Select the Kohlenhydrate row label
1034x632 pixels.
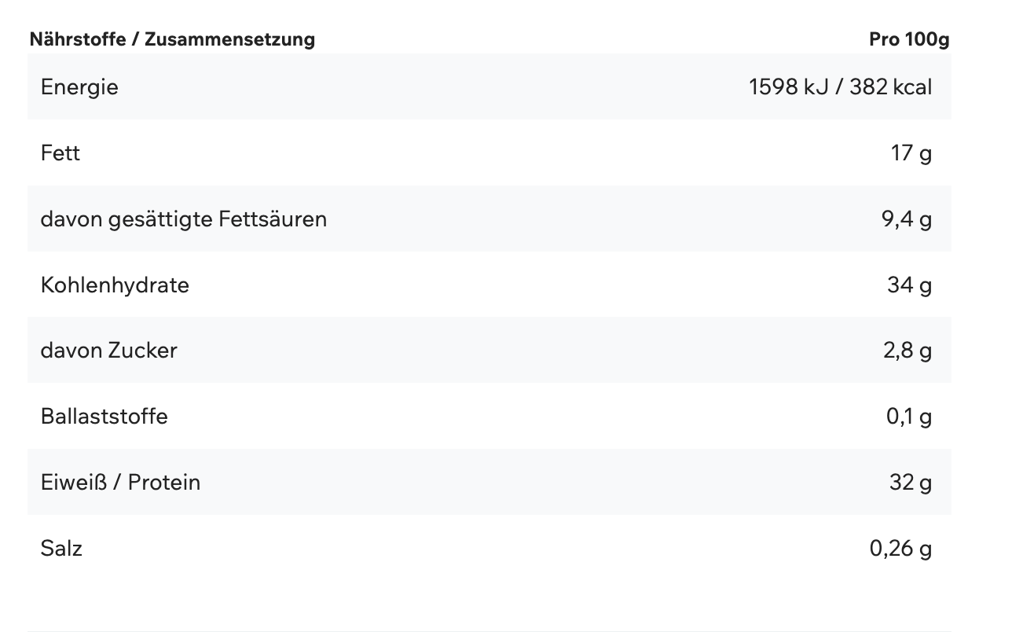coord(115,285)
